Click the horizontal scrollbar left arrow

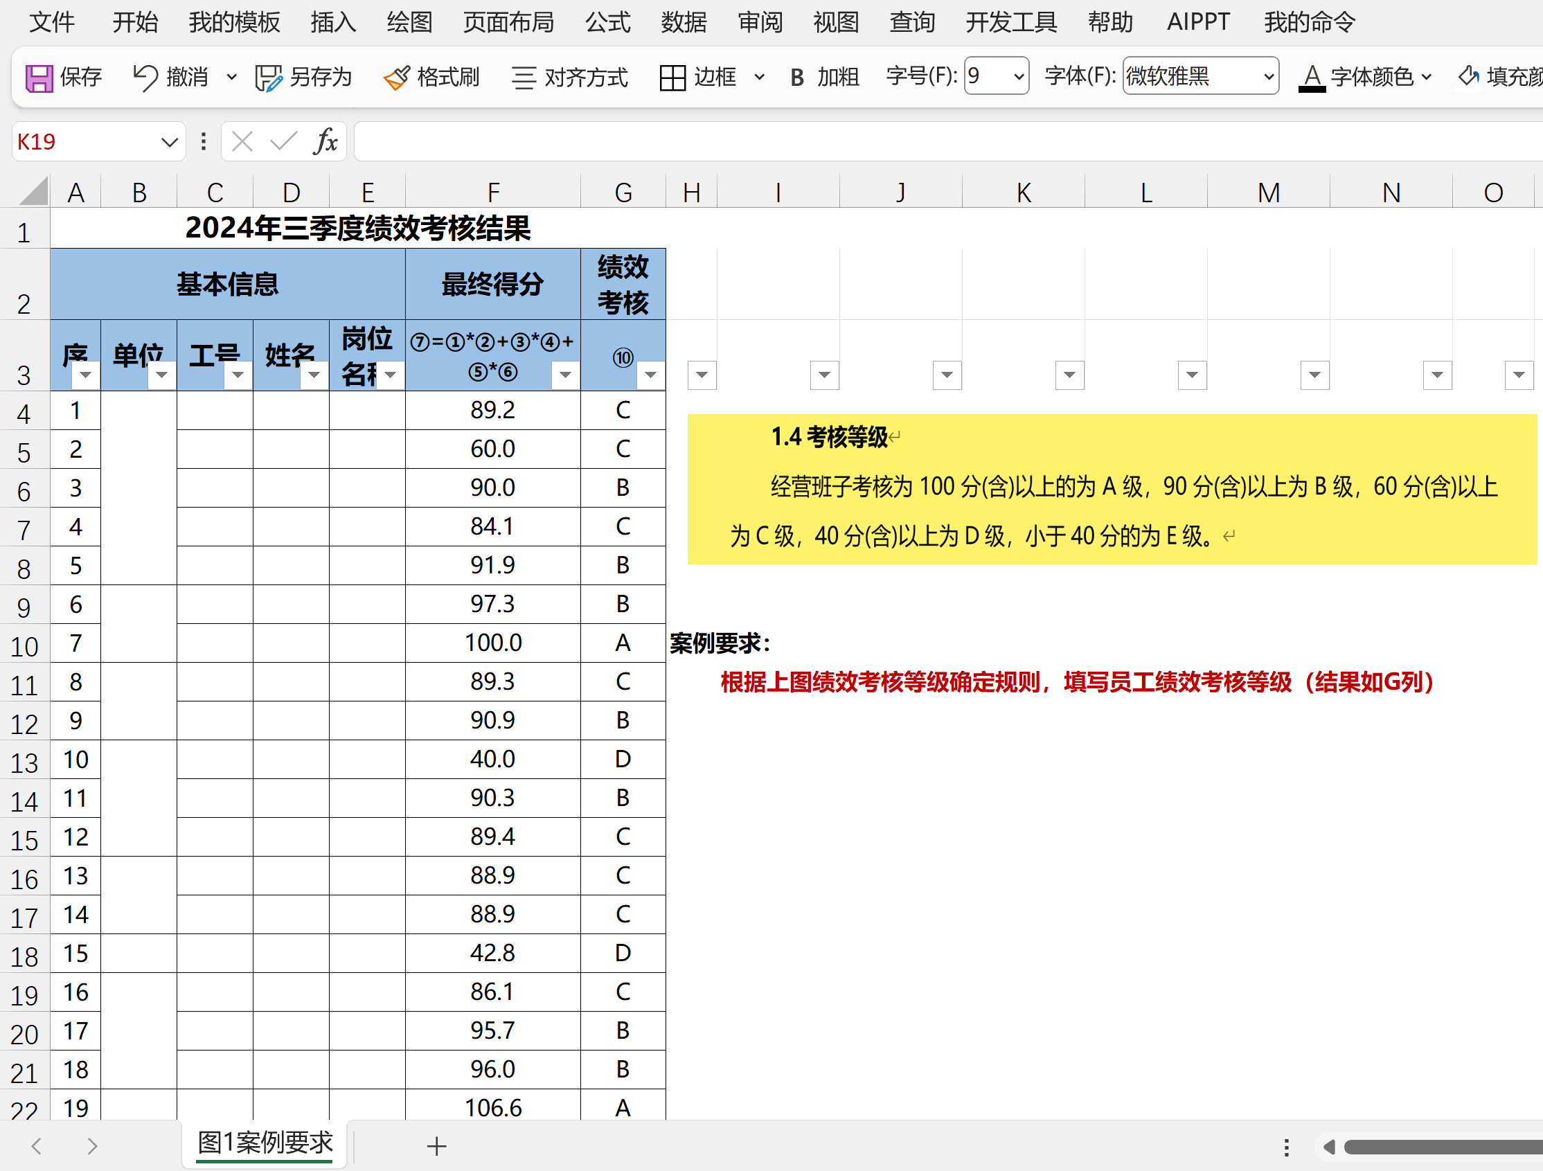(1329, 1147)
